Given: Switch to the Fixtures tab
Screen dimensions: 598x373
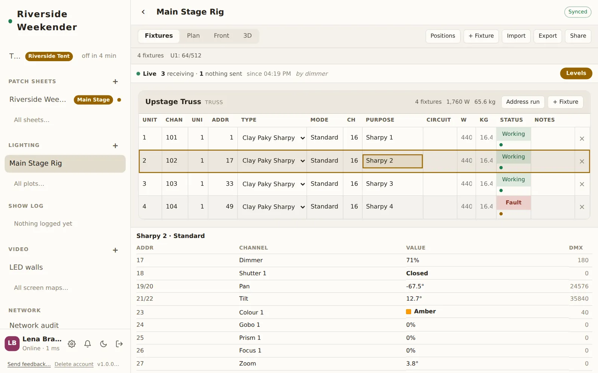Looking at the screenshot, I should tap(159, 36).
